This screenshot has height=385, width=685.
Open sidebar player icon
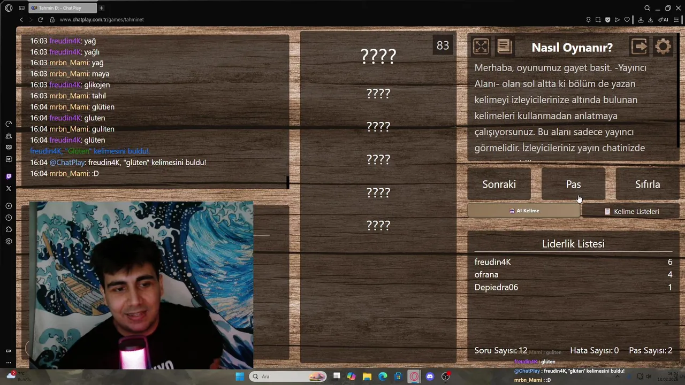click(9, 206)
